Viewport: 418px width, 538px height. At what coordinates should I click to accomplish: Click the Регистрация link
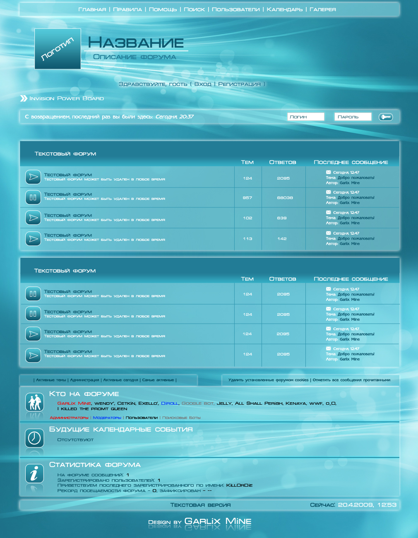click(x=239, y=84)
